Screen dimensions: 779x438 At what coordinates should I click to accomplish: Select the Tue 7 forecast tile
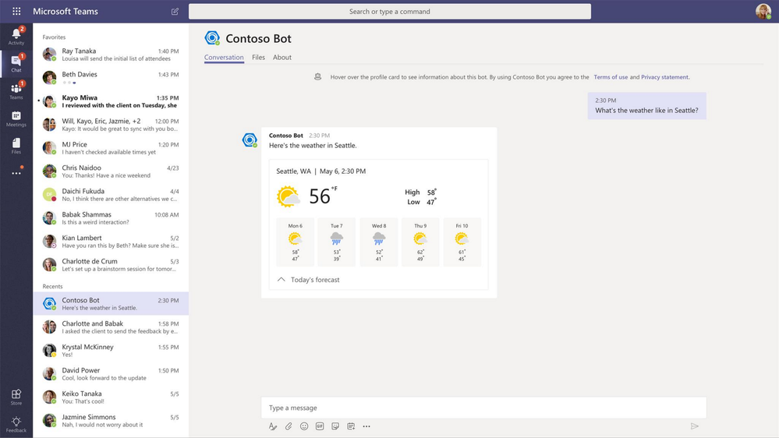[x=336, y=242]
